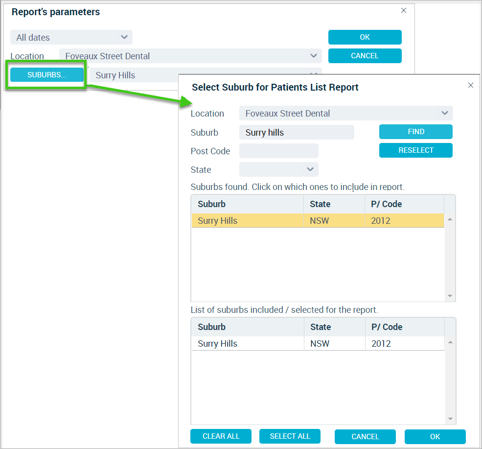Click the CLEAR ALL button
Viewport: 482px width, 449px height.
(221, 436)
